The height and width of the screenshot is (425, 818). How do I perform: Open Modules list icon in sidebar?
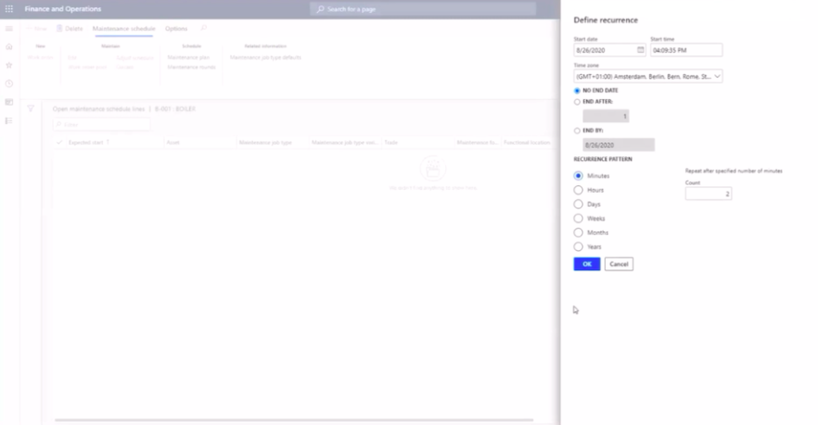pos(9,120)
